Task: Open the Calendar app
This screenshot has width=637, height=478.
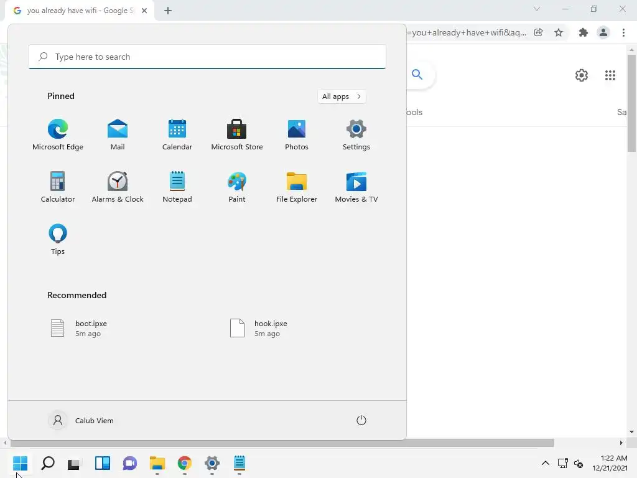Action: (x=177, y=135)
